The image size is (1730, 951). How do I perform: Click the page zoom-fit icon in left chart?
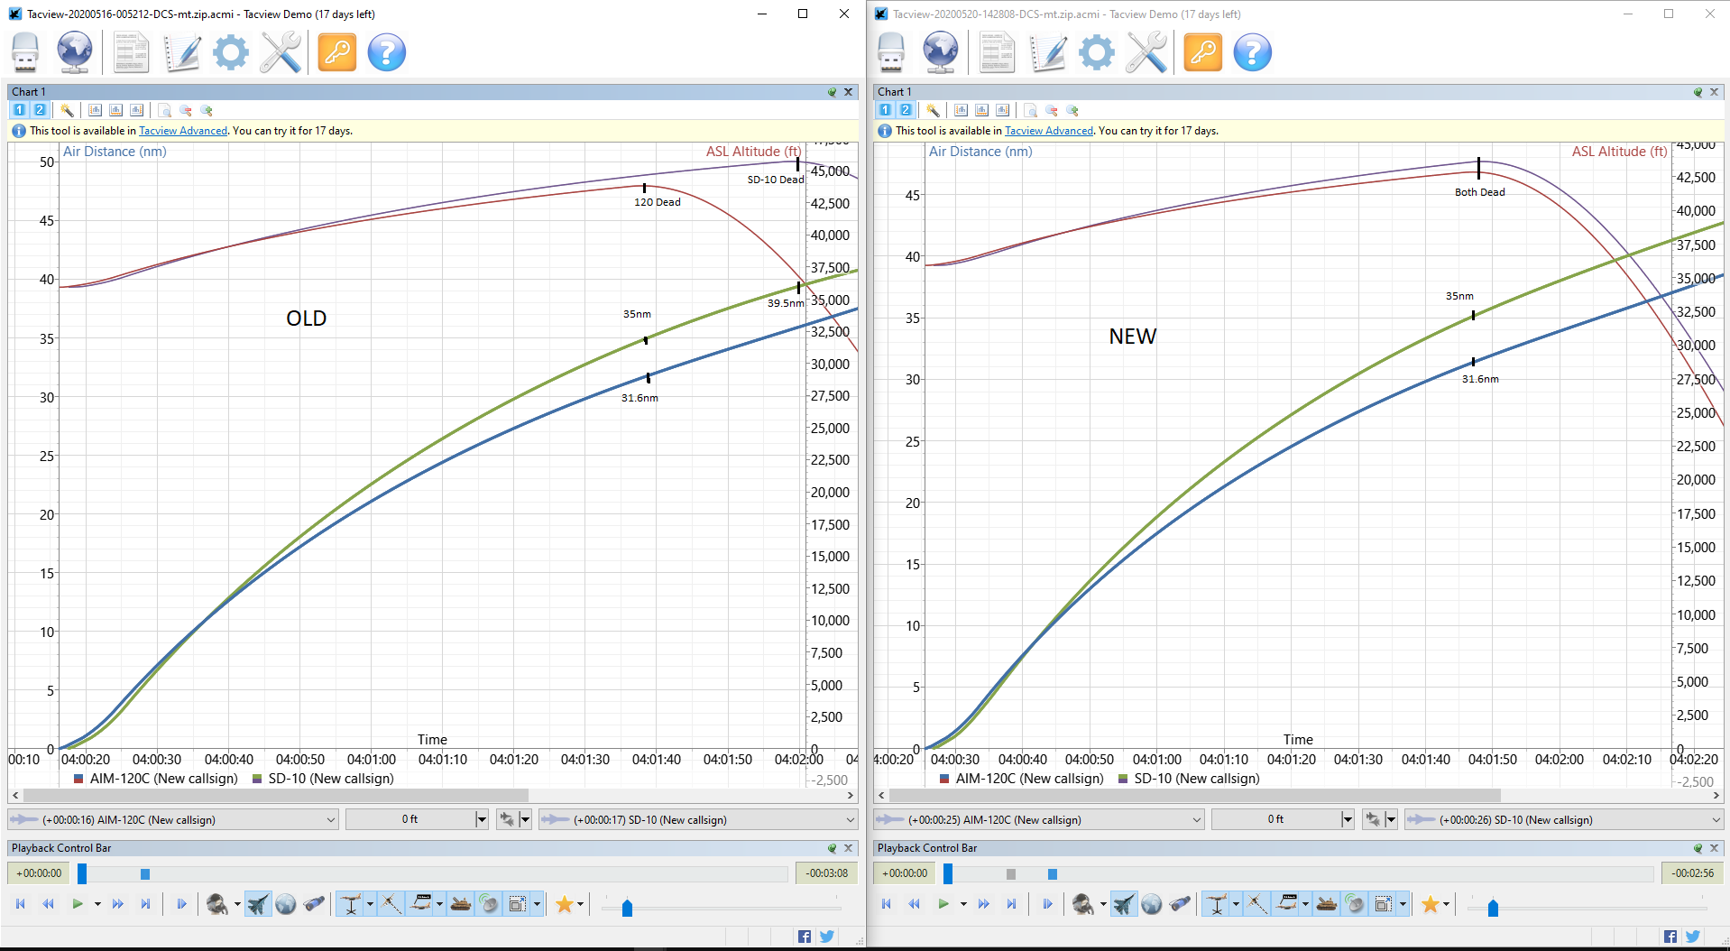click(165, 110)
